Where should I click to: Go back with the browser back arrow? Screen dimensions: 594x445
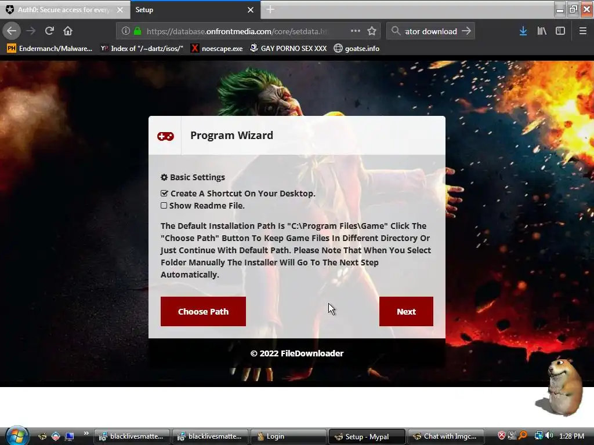pyautogui.click(x=12, y=31)
